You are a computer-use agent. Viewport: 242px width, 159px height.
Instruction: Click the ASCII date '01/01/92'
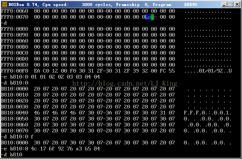pos(211,71)
